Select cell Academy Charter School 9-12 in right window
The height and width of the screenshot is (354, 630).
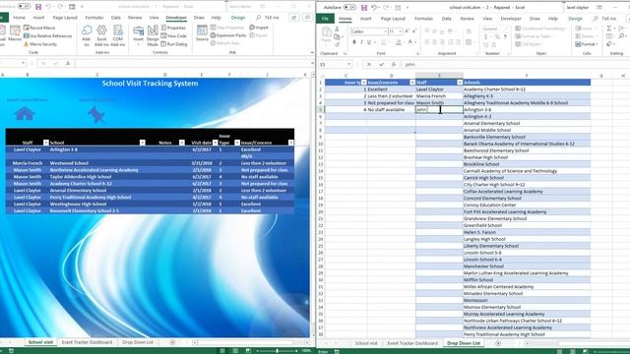coord(527,89)
